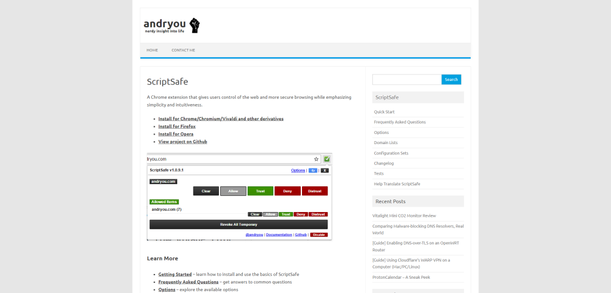Open Quick Start in sidebar
Screen dimensions: 611x293
coord(384,112)
